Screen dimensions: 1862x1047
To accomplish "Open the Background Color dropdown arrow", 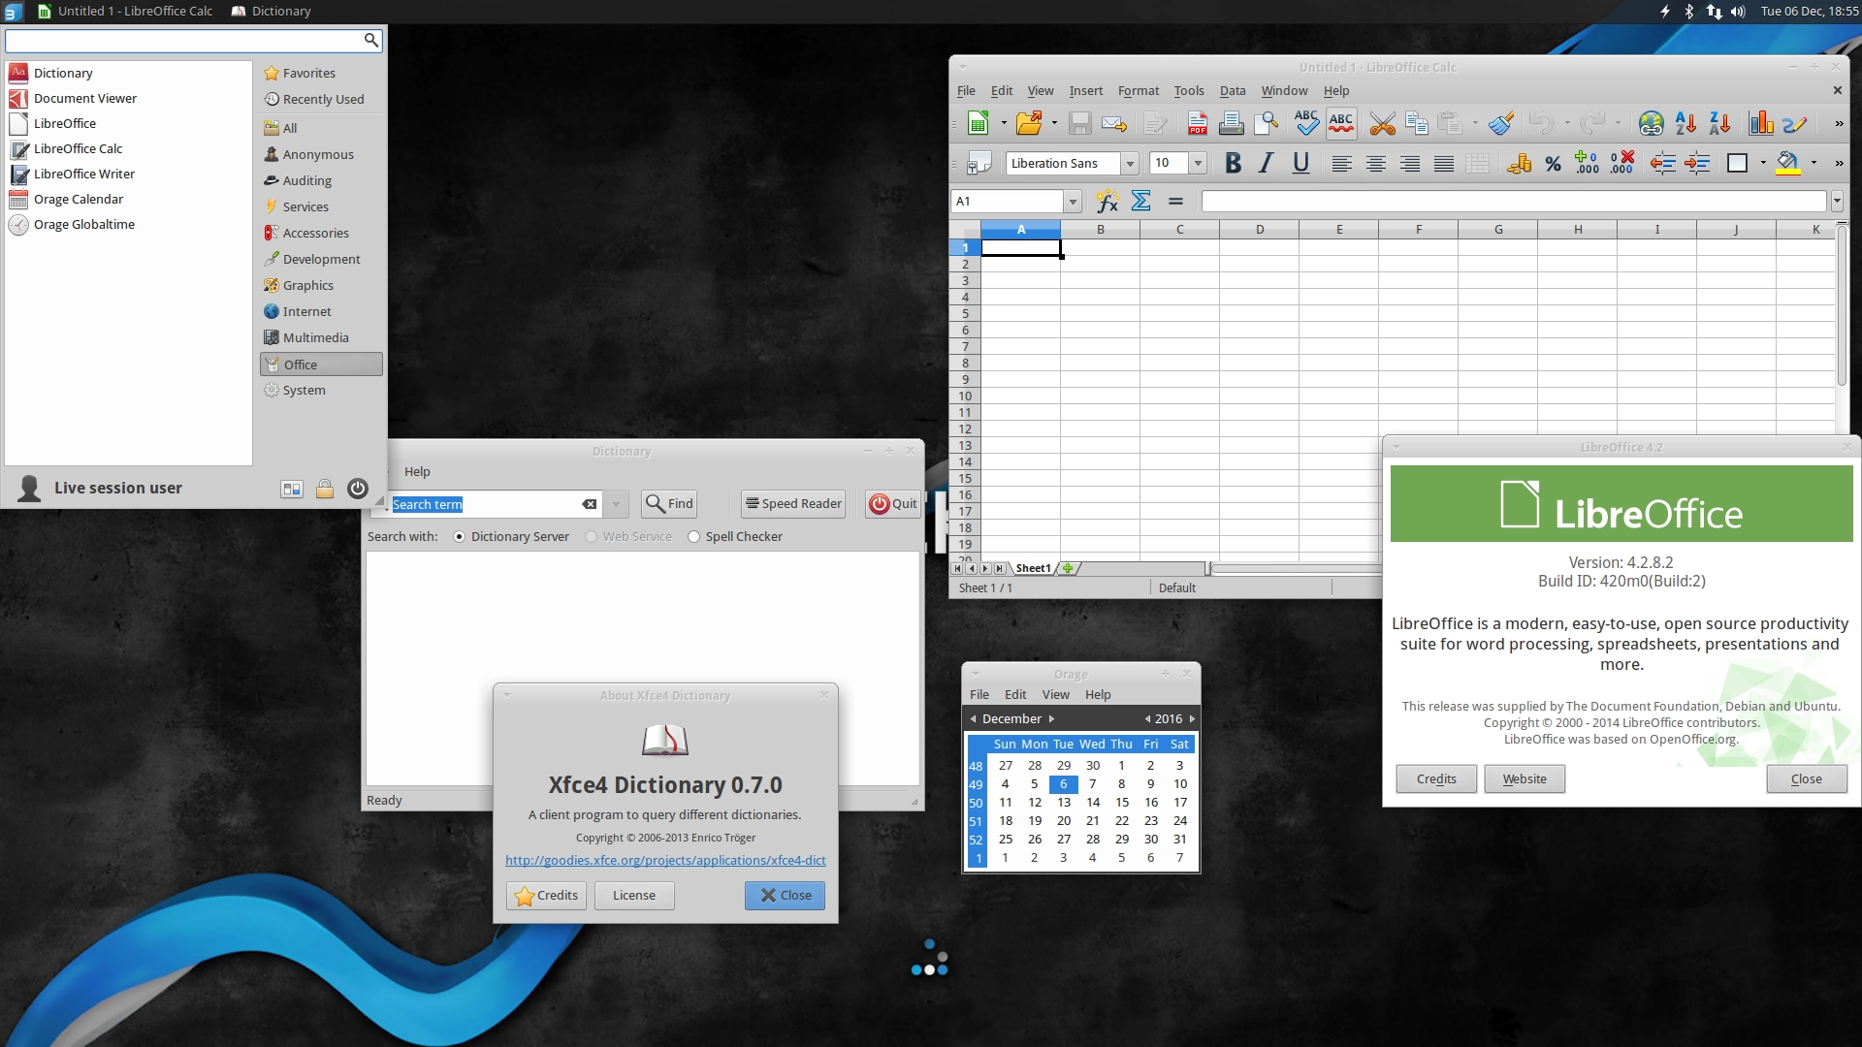I will coord(1813,163).
